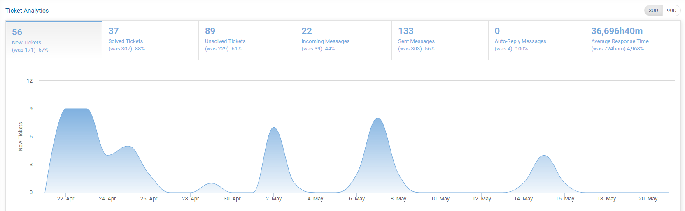Screen dimensions: 685x211
Task: Click the chart peak near 7 May
Action: coord(377,119)
